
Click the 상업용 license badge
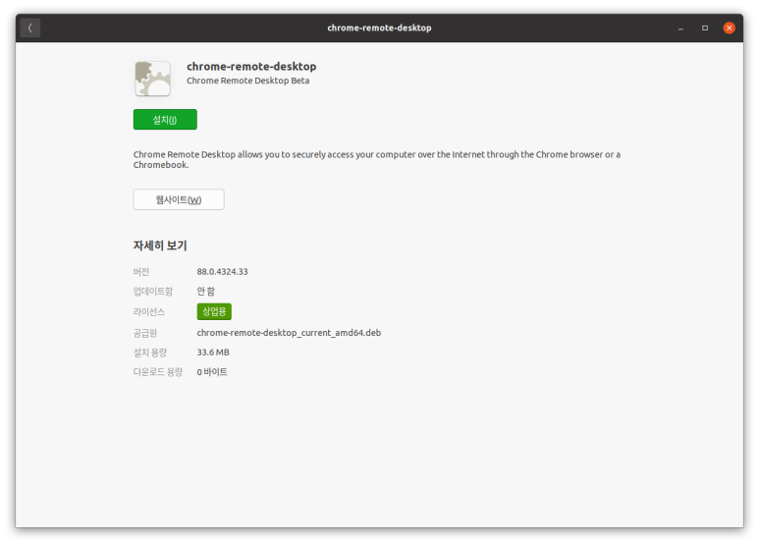pos(214,311)
